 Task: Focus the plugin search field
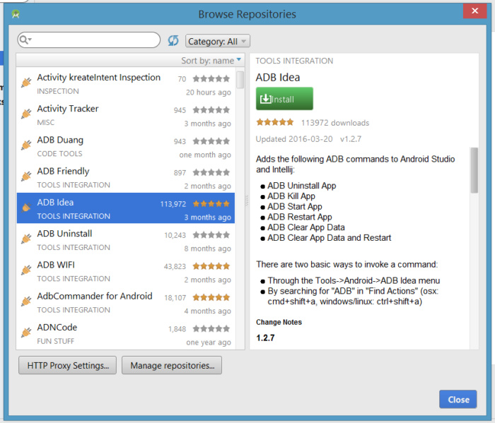click(x=88, y=40)
